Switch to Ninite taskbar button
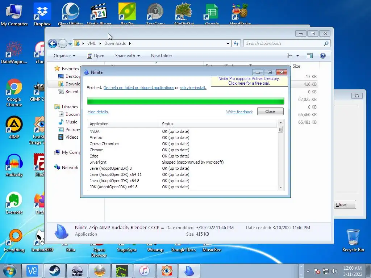371x278 pixels. 189,271
